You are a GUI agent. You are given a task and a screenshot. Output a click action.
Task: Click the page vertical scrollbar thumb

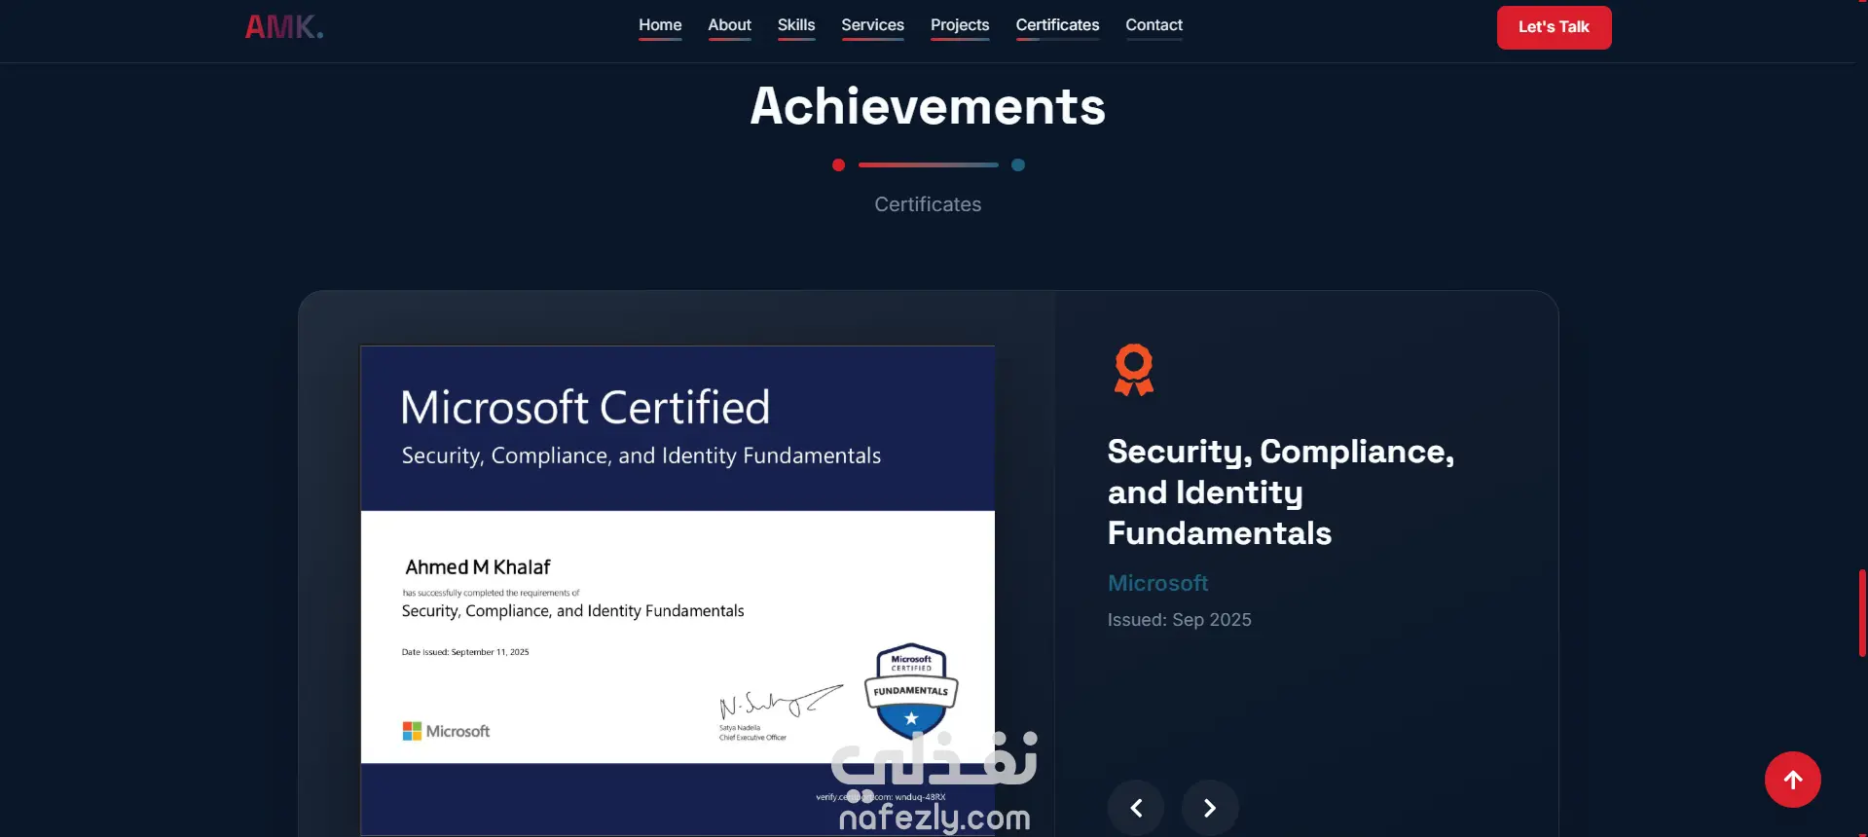1862,613
